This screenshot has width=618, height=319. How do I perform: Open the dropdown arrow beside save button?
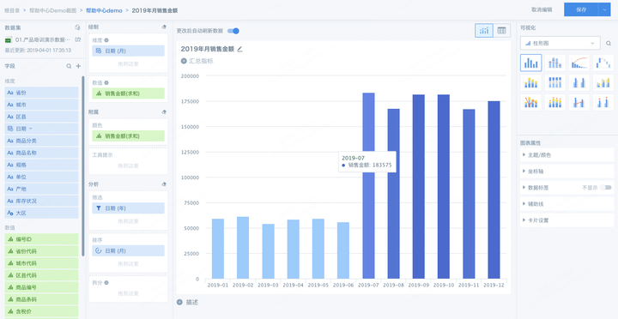pyautogui.click(x=604, y=9)
